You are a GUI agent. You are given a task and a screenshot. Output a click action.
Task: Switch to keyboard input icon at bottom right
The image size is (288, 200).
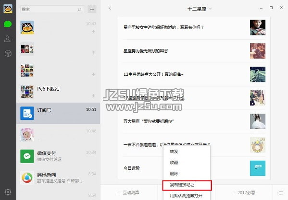tap(280, 193)
